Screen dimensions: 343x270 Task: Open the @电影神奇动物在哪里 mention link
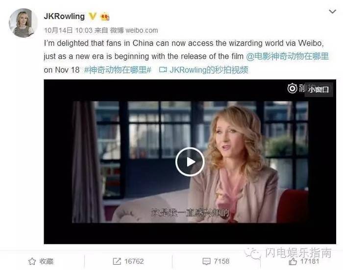[288, 56]
